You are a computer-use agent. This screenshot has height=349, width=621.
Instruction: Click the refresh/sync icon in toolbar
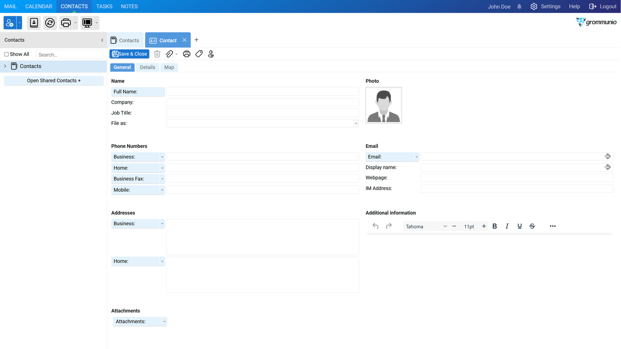(x=50, y=23)
